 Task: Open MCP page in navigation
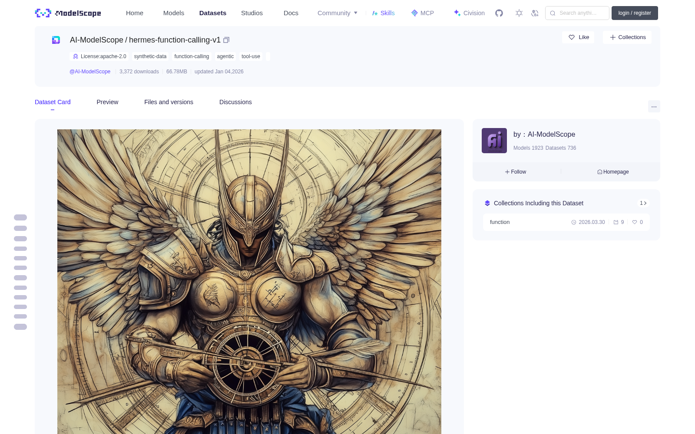pyautogui.click(x=422, y=13)
